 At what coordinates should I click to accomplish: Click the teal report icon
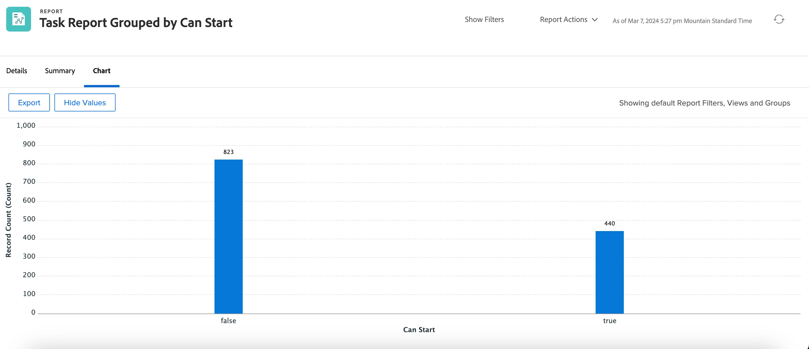coord(19,19)
